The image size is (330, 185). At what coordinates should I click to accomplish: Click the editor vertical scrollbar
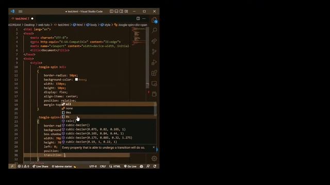(x=147, y=58)
